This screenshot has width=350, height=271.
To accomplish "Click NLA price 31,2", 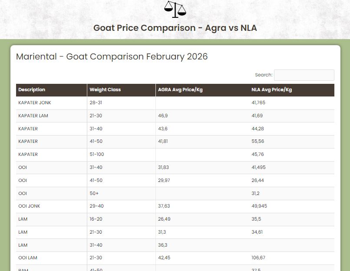I will tap(255, 193).
